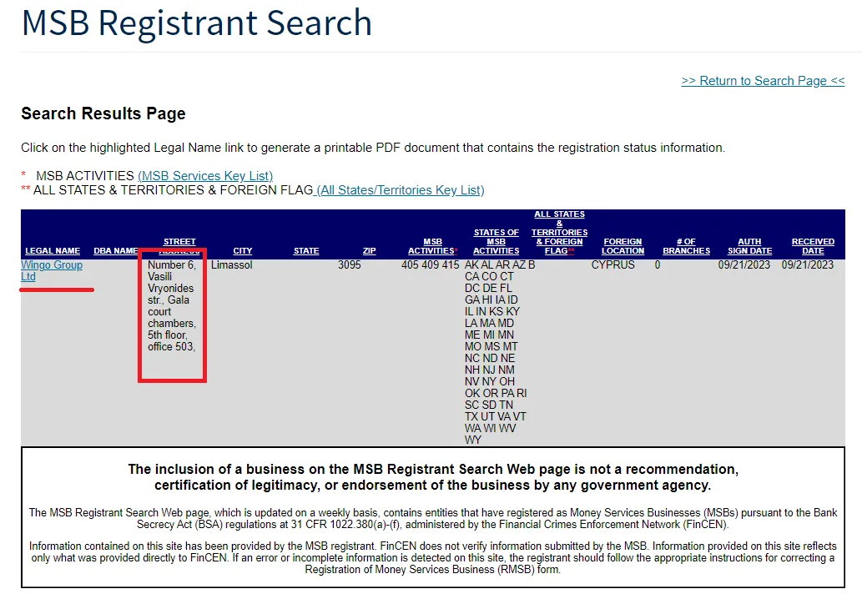Open the MSB Services Key List

tap(205, 176)
